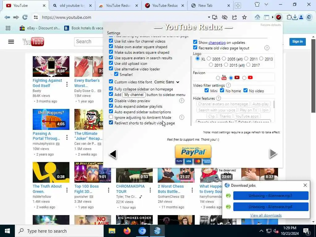Click the browser back arrow
316x237 pixels.
click(7, 17)
